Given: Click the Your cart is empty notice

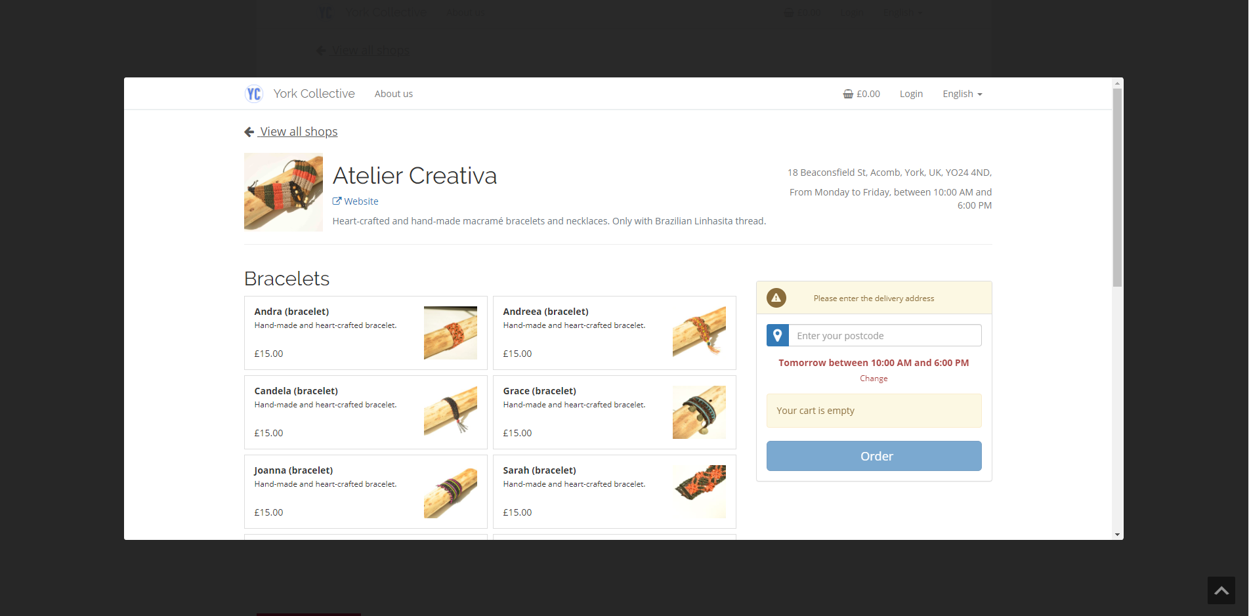Looking at the screenshot, I should 874,411.
